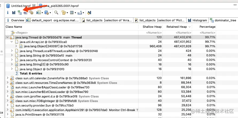This screenshot has width=238, height=118.
Task: Switch to the java_pid3265.0001.hprof tab
Action: [59, 6]
